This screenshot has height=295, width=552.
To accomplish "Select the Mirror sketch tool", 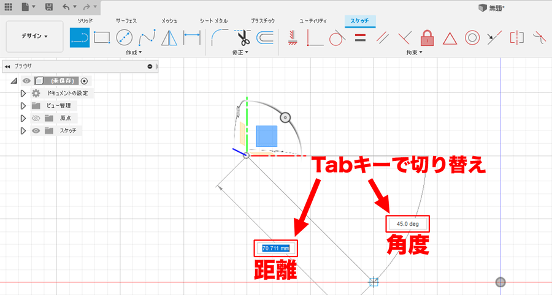I will (169, 37).
